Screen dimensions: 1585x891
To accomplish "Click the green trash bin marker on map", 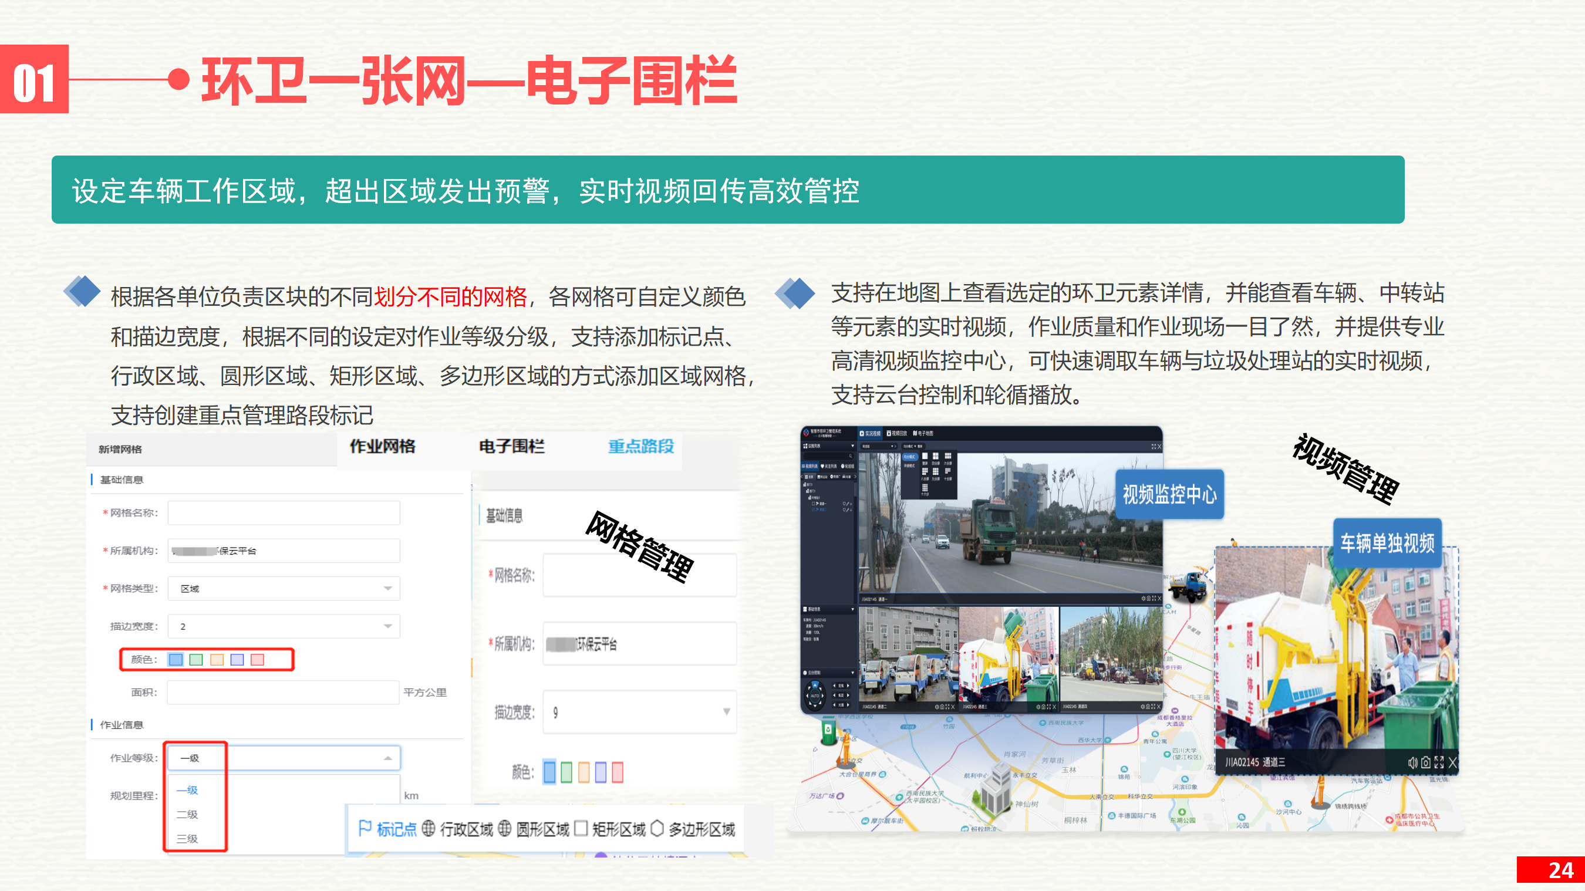I will point(828,730).
